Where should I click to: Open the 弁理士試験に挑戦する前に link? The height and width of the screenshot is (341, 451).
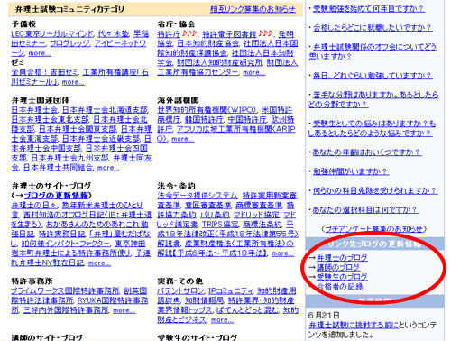point(354,325)
